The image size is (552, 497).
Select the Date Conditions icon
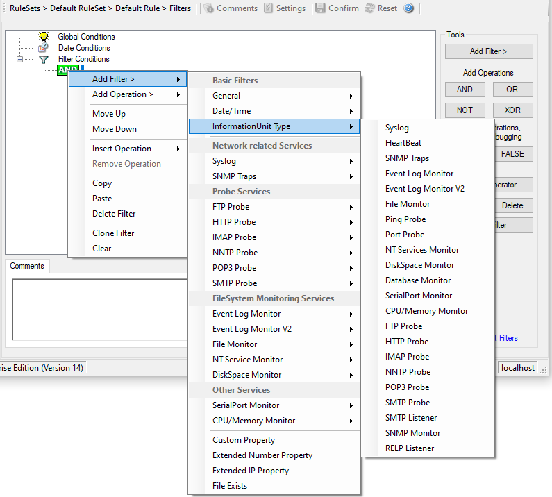(x=43, y=48)
